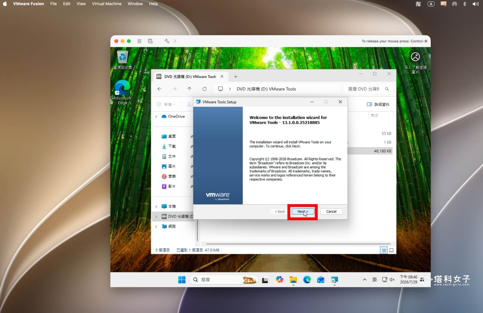This screenshot has height=313, width=483.
Task: Open File Explorer from the taskbar
Action: pyautogui.click(x=293, y=280)
